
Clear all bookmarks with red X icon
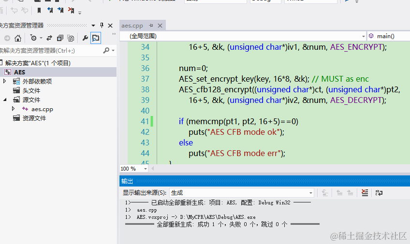[x=71, y=10]
